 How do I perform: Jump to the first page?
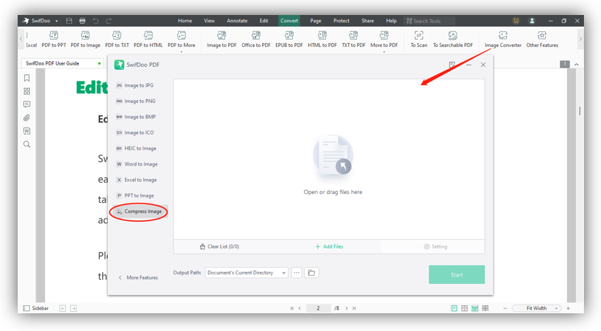(x=292, y=308)
